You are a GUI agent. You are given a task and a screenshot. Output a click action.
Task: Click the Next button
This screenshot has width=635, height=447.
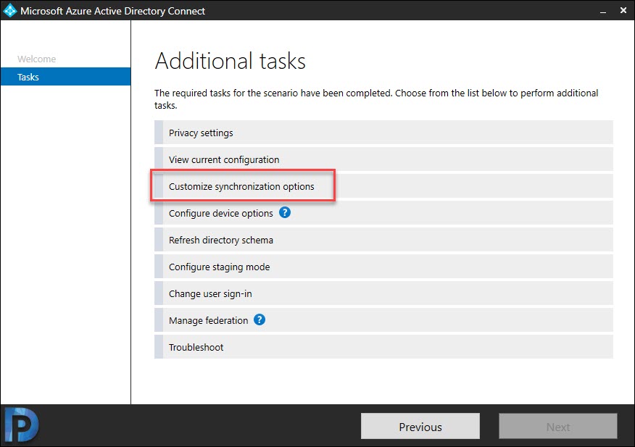pyautogui.click(x=558, y=426)
